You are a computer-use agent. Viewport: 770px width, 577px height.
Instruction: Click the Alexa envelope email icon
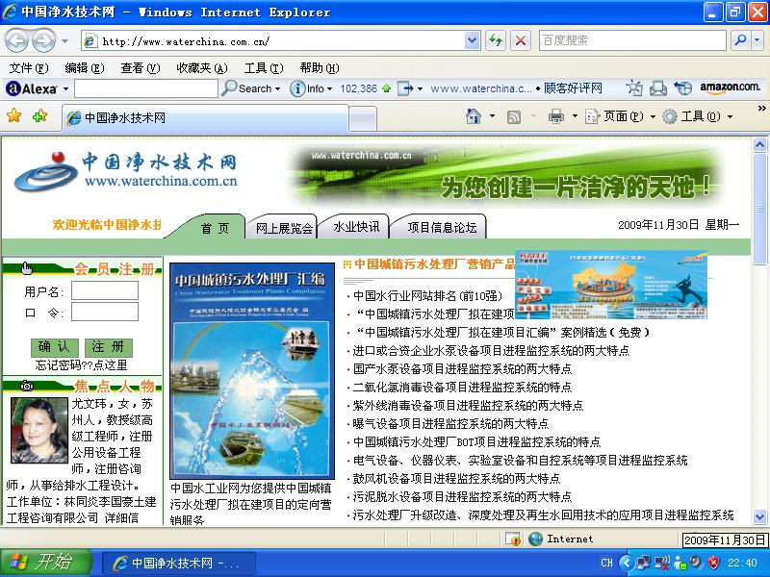658,88
